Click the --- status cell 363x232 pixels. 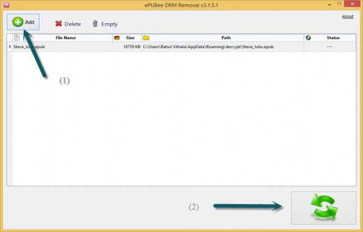329,47
